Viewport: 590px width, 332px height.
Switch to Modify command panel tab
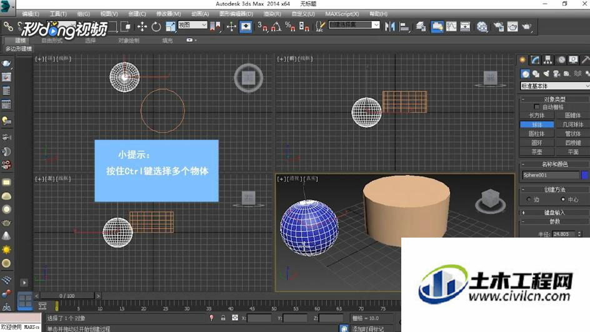tap(536, 60)
